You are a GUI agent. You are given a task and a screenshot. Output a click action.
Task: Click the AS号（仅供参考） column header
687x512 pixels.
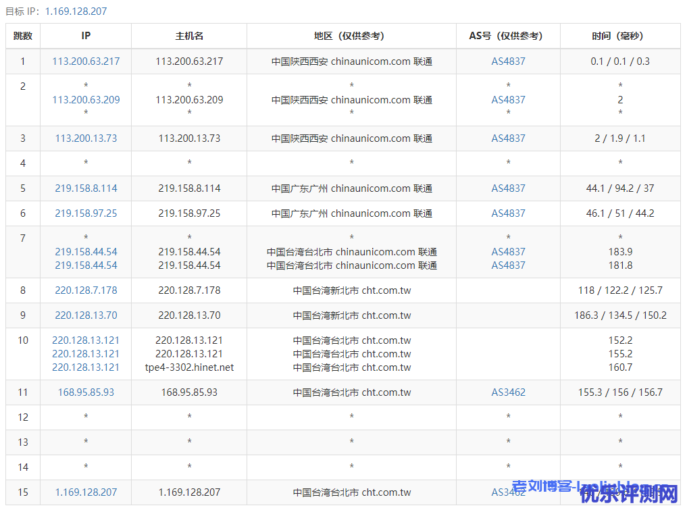[508, 36]
